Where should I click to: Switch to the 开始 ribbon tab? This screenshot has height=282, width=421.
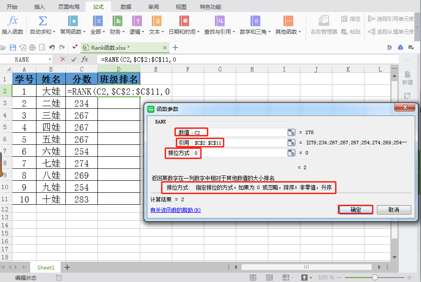(12, 7)
